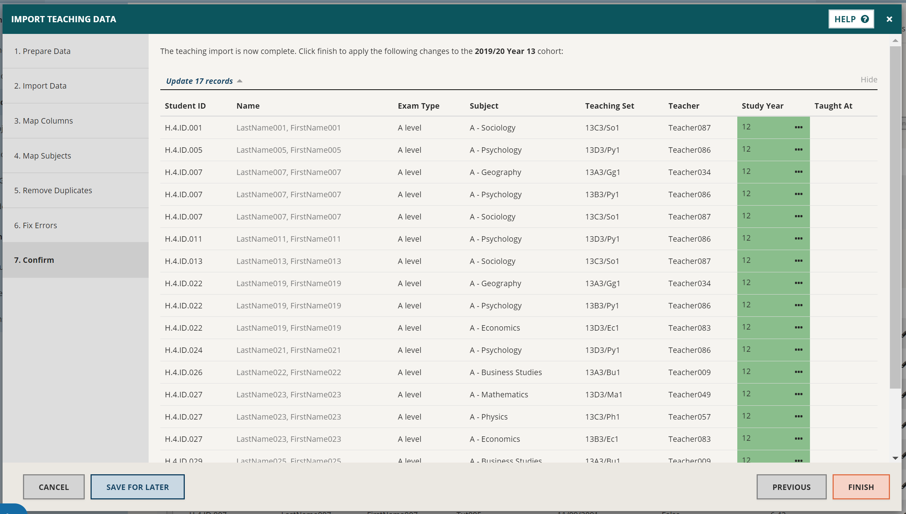Screen dimensions: 906x514
Task: Go to step 2. Import Data
Action: (76, 86)
